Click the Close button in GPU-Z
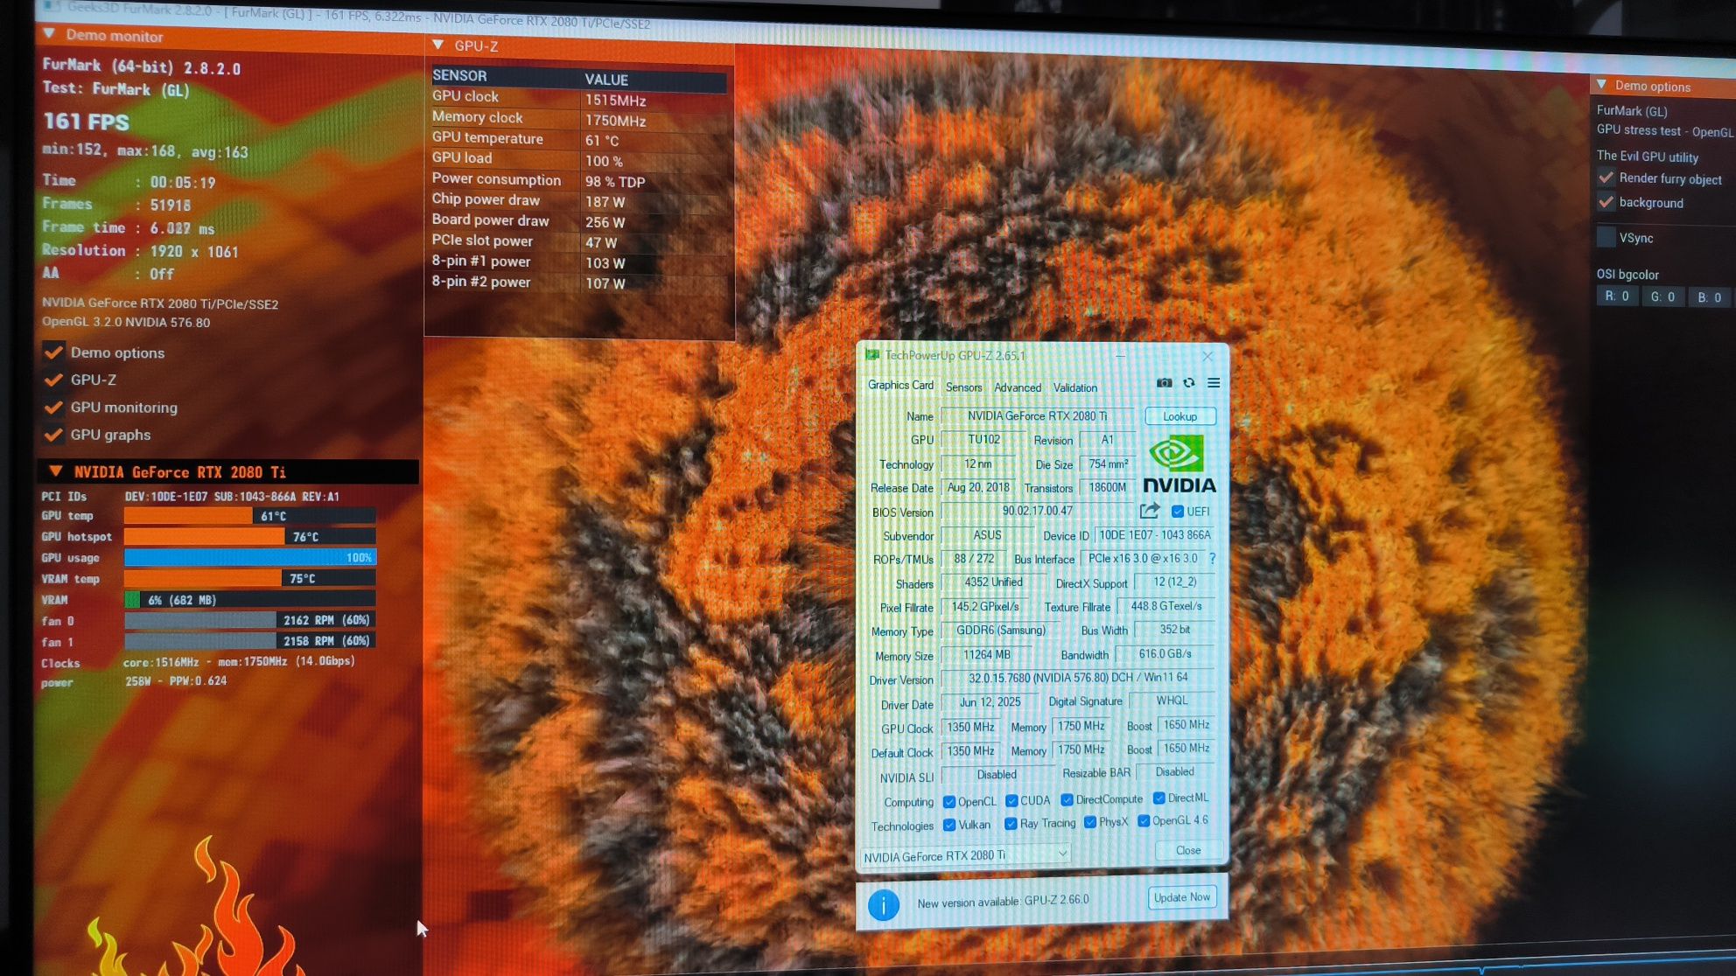Image resolution: width=1736 pixels, height=976 pixels. point(1187,850)
